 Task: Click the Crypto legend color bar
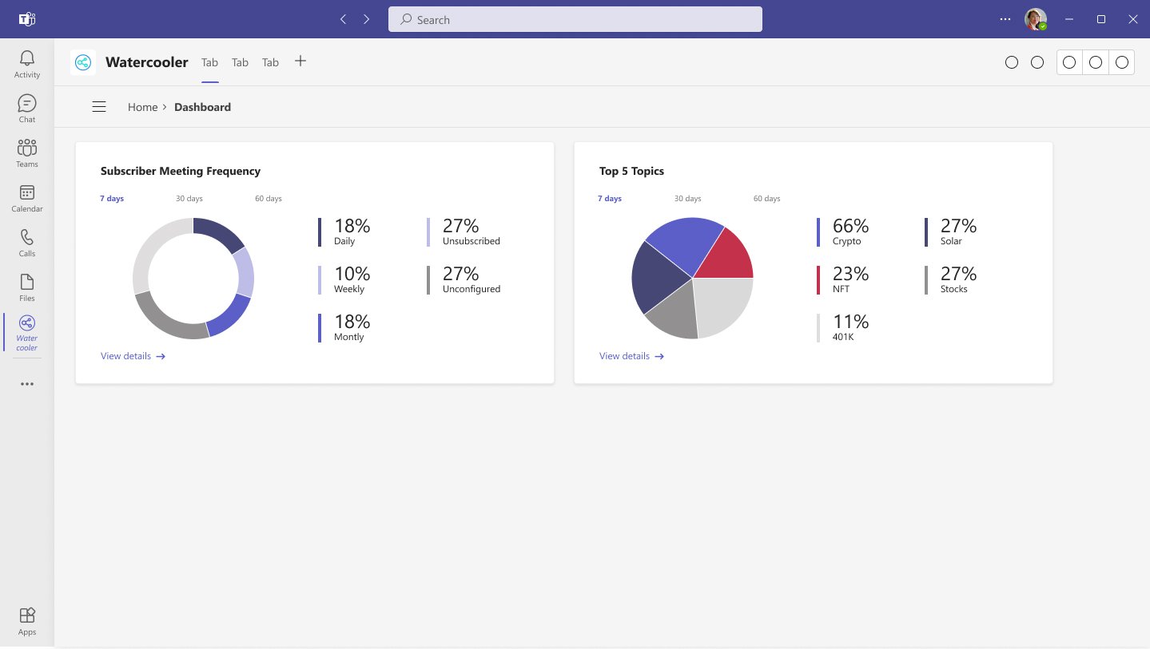pos(818,232)
